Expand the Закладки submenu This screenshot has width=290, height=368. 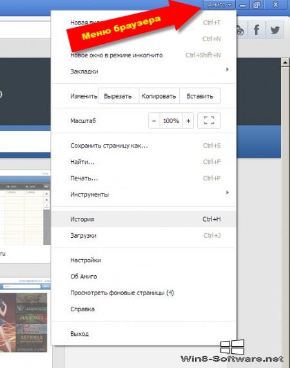point(144,71)
